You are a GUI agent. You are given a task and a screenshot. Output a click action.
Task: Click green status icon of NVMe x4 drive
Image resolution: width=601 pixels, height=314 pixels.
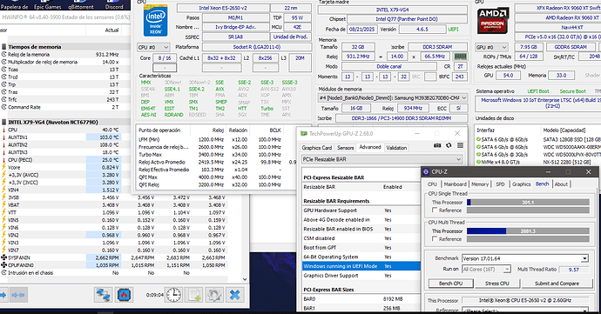click(478, 162)
